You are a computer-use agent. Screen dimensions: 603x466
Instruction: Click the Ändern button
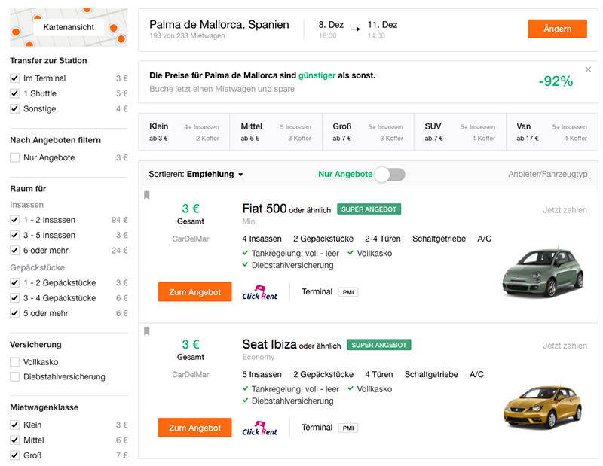point(557,29)
